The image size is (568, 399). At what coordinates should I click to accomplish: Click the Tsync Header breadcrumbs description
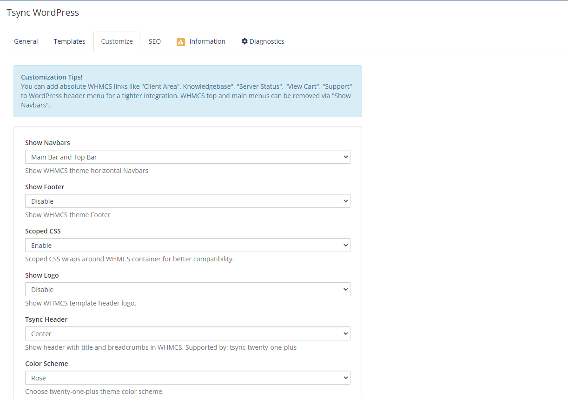point(161,347)
